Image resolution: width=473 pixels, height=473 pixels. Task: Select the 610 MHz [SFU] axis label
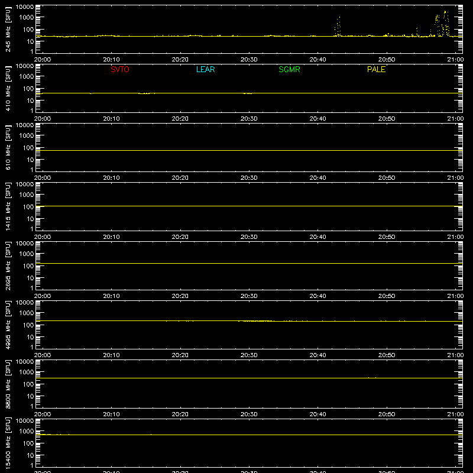(x=8, y=147)
